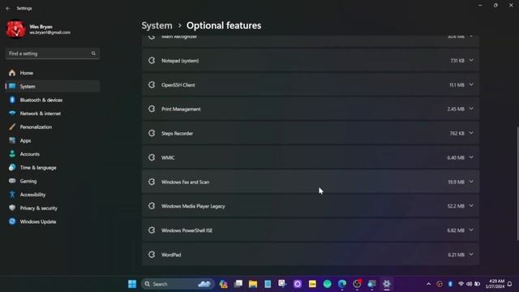
Task: Expand the Windows PowerShell ISE chevron
Action: tap(471, 230)
